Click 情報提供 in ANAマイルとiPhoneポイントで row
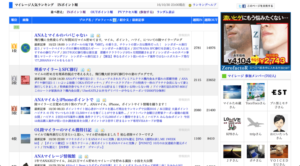300x166 pixels. pyautogui.click(x=184, y=100)
